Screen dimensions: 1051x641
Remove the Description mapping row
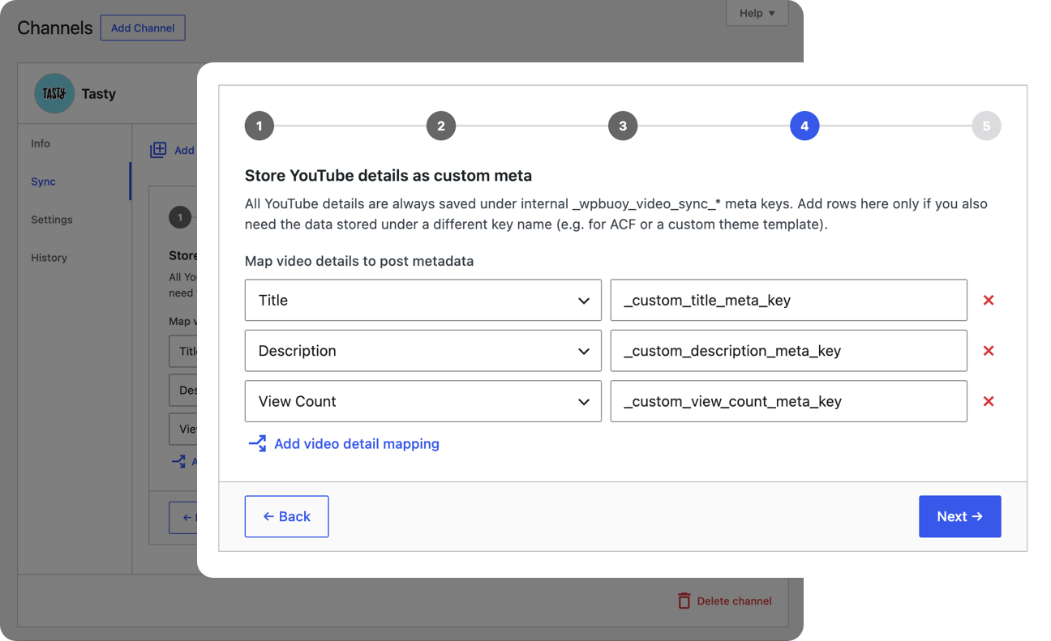point(989,351)
